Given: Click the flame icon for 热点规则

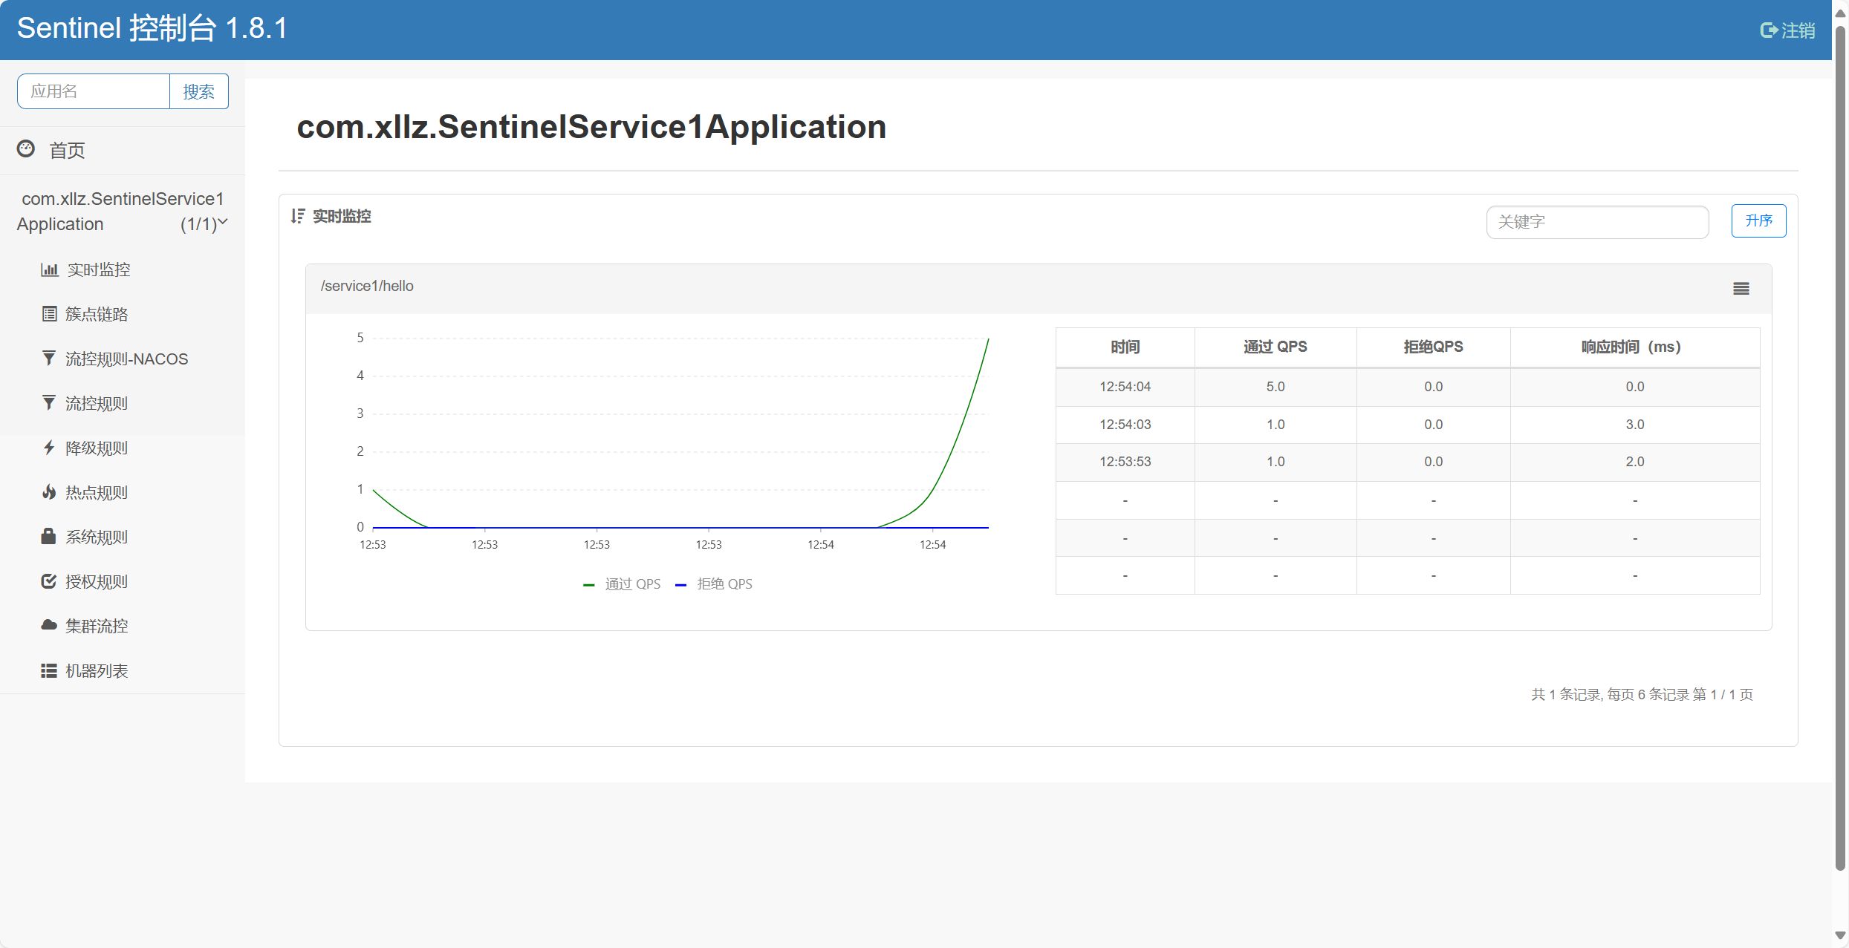Looking at the screenshot, I should pos(49,492).
